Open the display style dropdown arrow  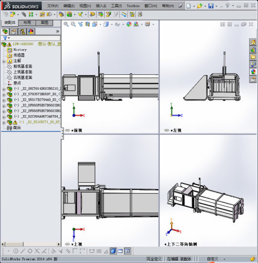pos(112,24)
